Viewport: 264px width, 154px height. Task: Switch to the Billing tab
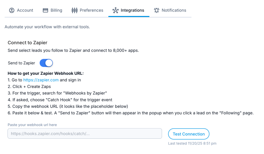(x=56, y=10)
